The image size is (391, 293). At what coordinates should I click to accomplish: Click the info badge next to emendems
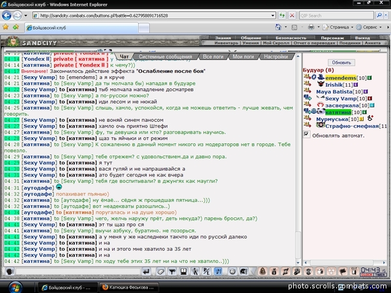(x=369, y=77)
